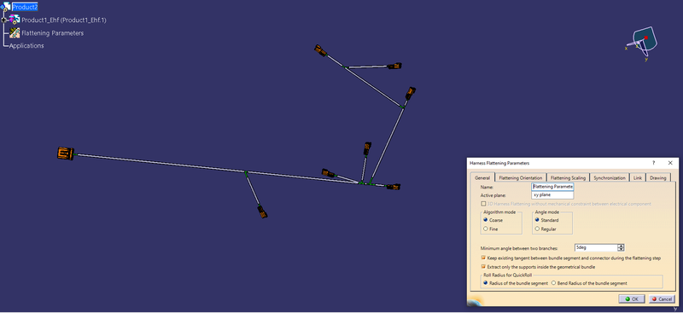Viewport: 683px width, 313px height.
Task: Expand the Product1_Ehf tree node
Action: [3, 20]
